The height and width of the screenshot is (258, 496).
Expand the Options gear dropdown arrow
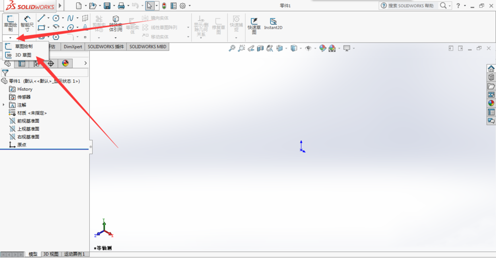[x=190, y=5]
